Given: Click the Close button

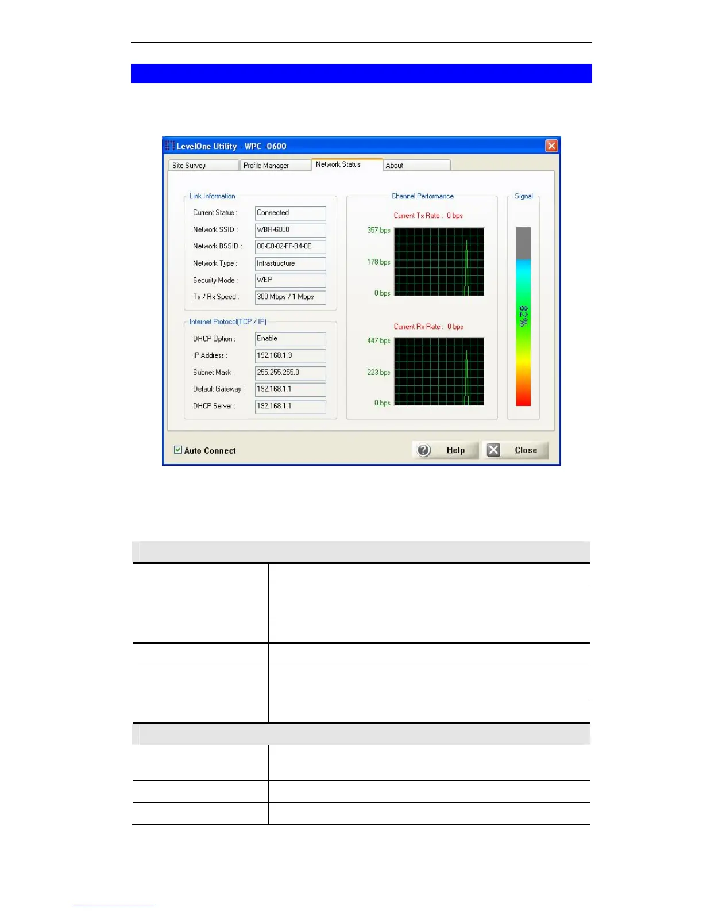Looking at the screenshot, I should pos(515,450).
